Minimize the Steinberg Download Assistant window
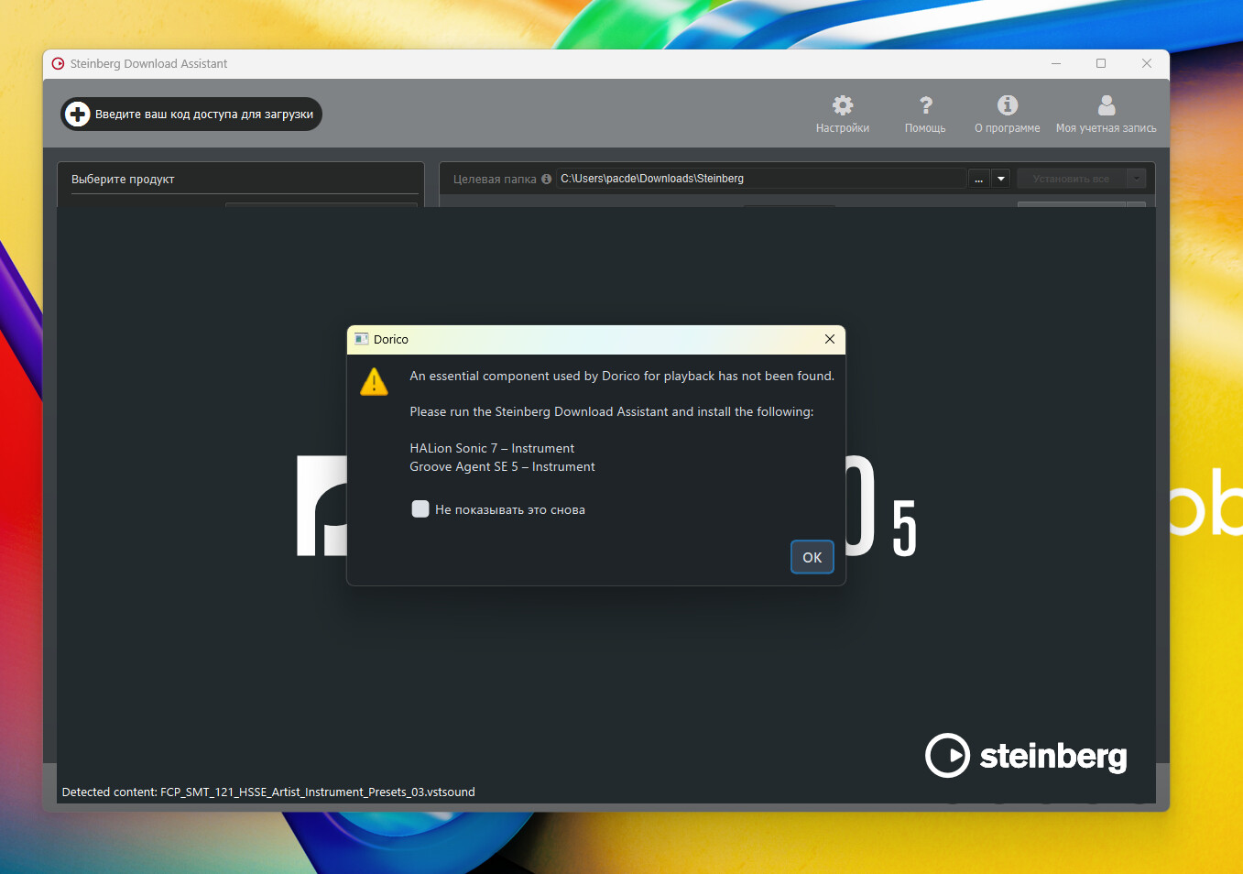 pyautogui.click(x=1056, y=64)
